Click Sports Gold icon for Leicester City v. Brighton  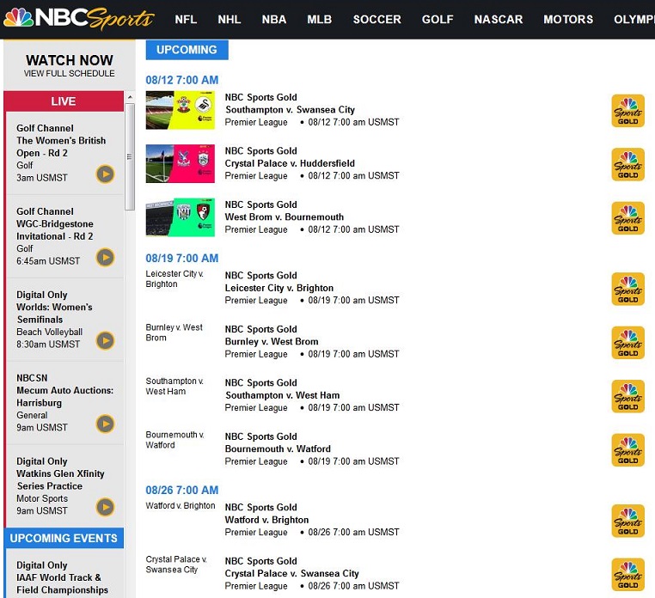627,289
